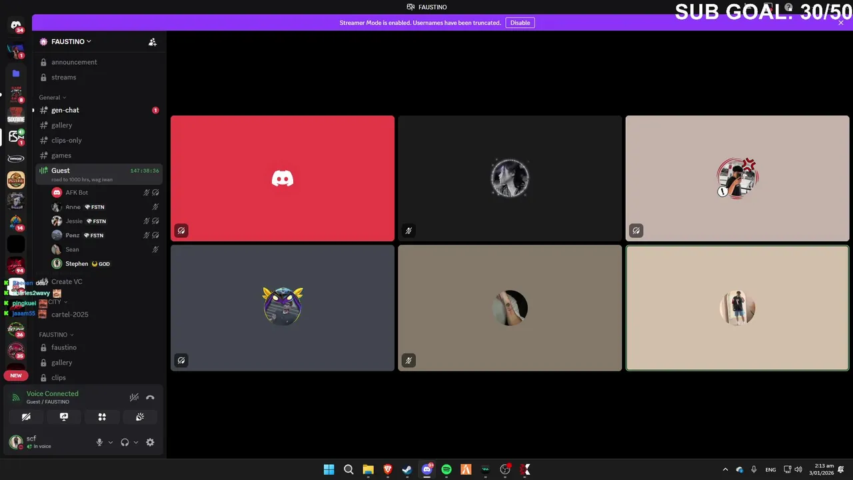853x480 pixels.
Task: Open output device options chevron
Action: point(136,442)
